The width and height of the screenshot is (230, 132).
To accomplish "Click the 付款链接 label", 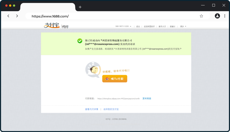I will 90,99.
